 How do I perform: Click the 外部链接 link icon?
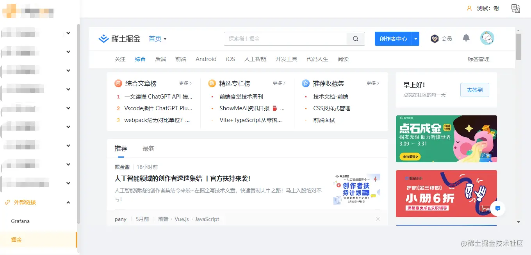click(x=7, y=202)
